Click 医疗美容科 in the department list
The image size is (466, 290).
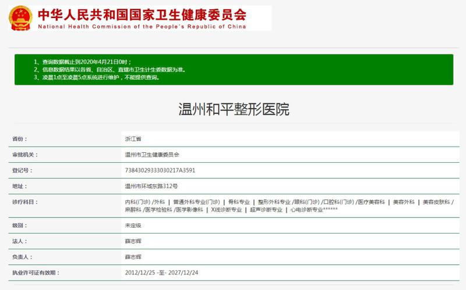370,202
